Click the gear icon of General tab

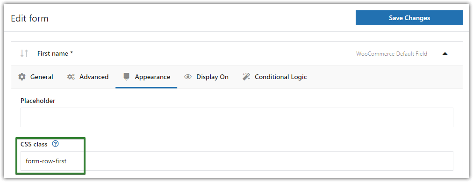pos(21,77)
